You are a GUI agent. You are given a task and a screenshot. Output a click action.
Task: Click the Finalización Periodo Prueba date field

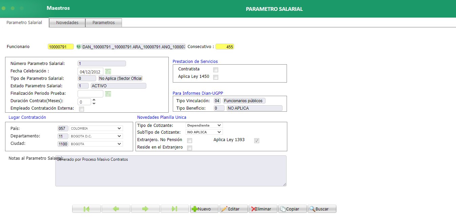[x=90, y=94]
